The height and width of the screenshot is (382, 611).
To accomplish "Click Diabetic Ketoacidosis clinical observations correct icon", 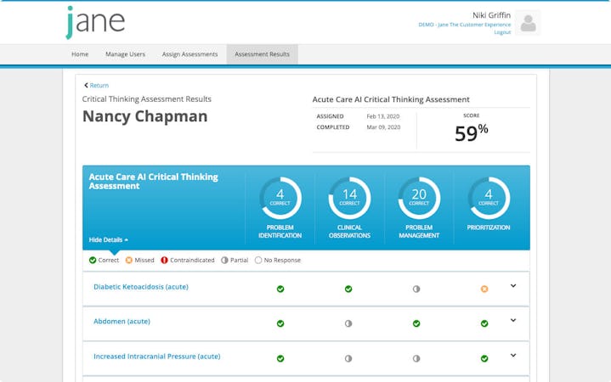I will [348, 289].
